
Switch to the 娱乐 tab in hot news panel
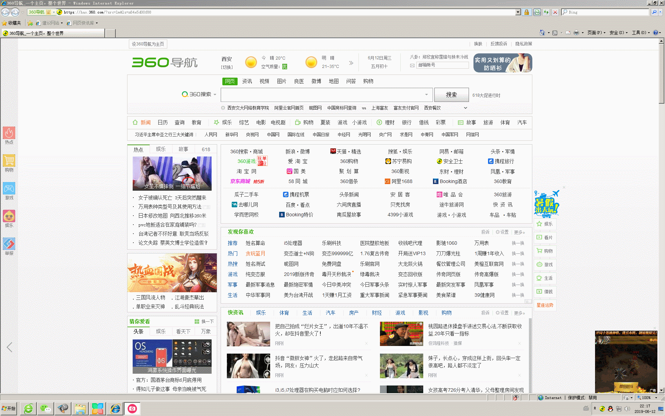pyautogui.click(x=161, y=149)
